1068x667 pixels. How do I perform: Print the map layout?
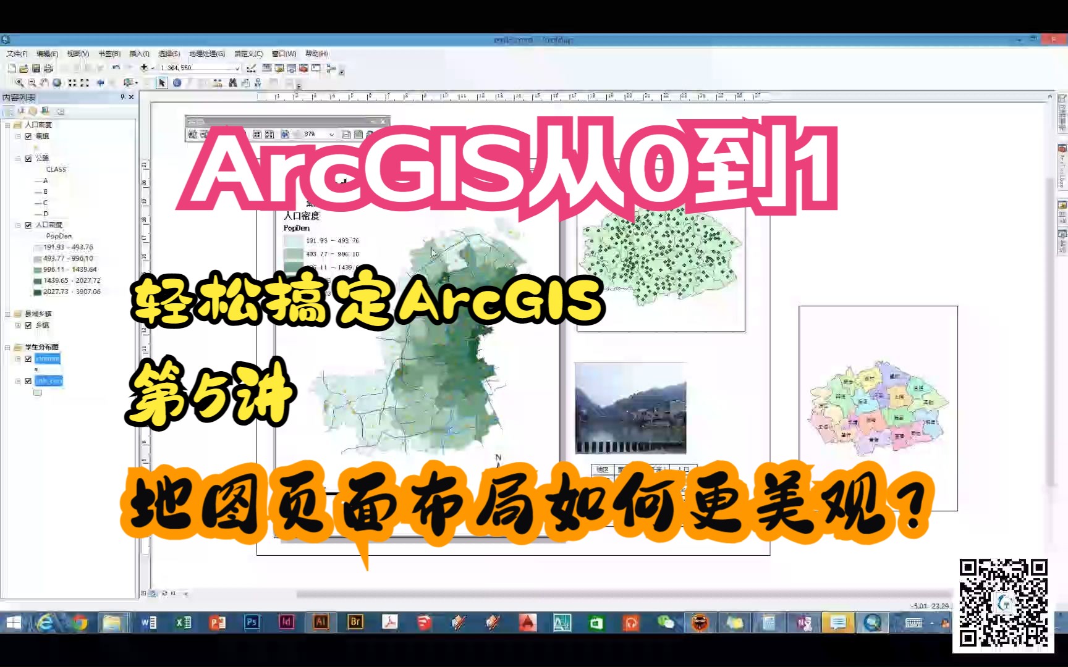[x=48, y=68]
